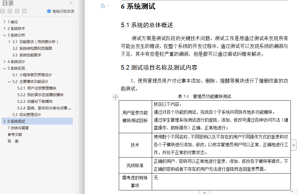Expand the 4 系统设计 outline node
302x194 pixels.
(x=5, y=61)
